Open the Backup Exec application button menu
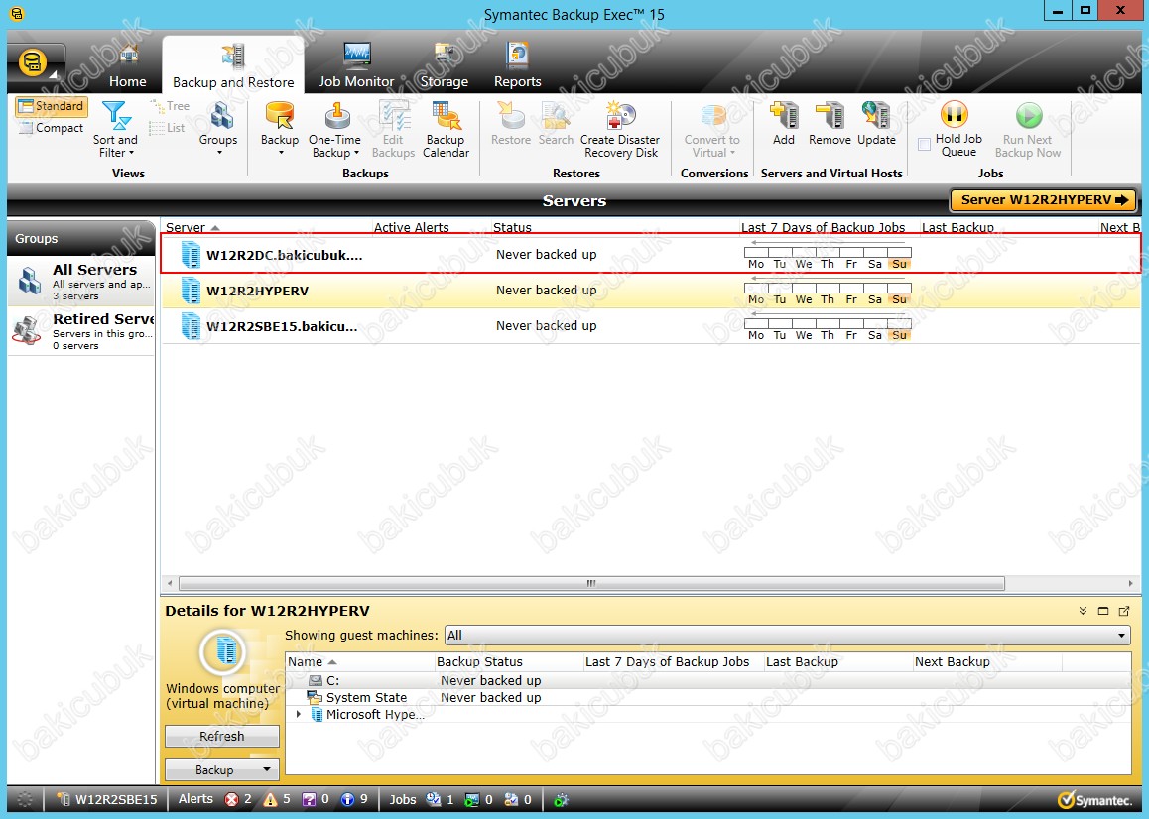This screenshot has height=819, width=1149. [35, 63]
